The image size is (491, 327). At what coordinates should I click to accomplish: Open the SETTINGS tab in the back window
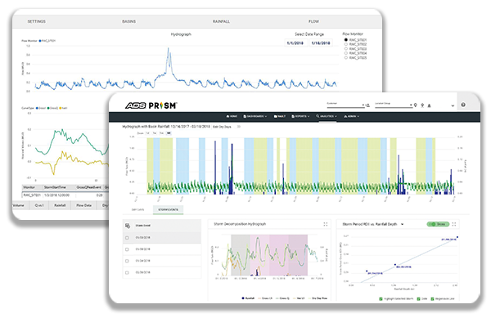[36, 21]
